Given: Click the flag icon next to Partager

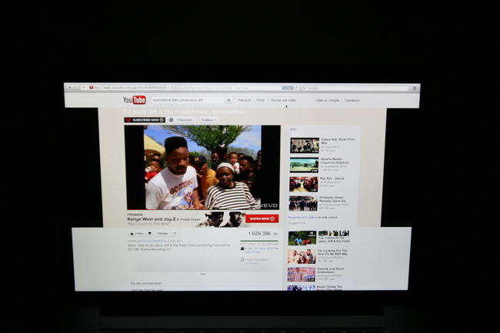Looking at the screenshot, I should pyautogui.click(x=175, y=234).
